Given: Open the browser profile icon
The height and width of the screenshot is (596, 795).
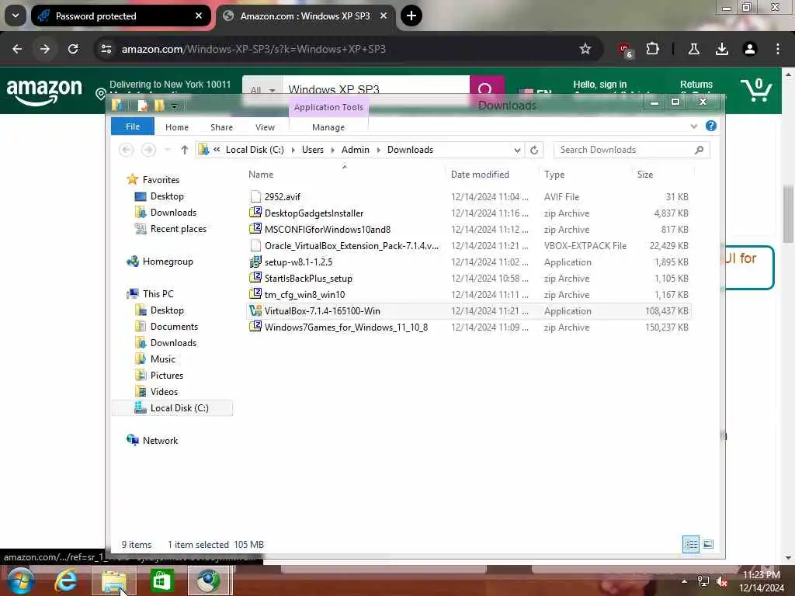Looking at the screenshot, I should (x=750, y=49).
